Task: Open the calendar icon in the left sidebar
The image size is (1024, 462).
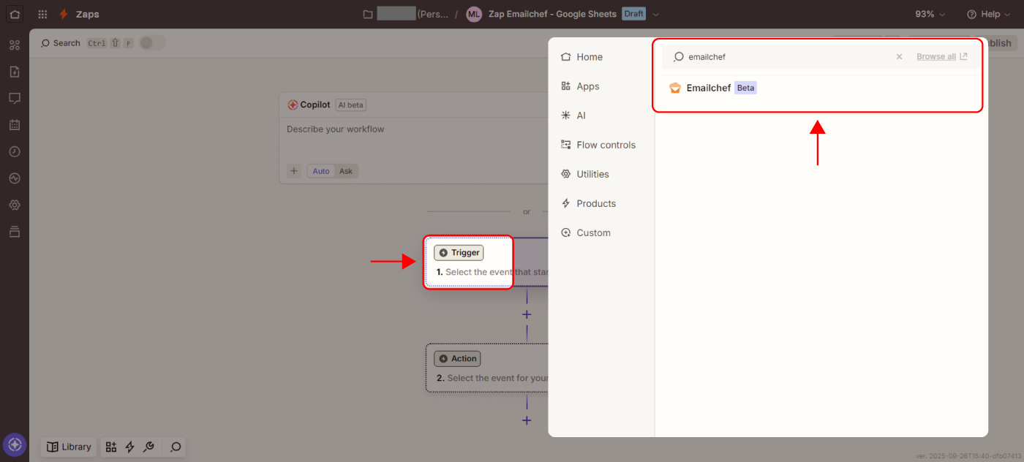Action: point(15,125)
